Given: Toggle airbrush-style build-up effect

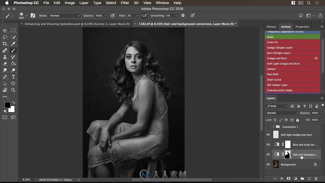Looking at the screenshot, I should (x=144, y=16).
